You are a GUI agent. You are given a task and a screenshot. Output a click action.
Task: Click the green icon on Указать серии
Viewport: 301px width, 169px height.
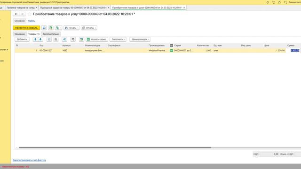88,39
